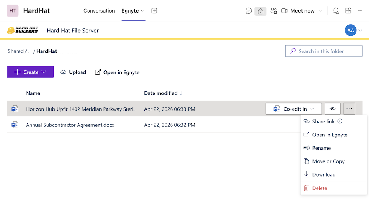Toggle the Date modified sort arrow
The image size is (369, 202).
click(181, 93)
